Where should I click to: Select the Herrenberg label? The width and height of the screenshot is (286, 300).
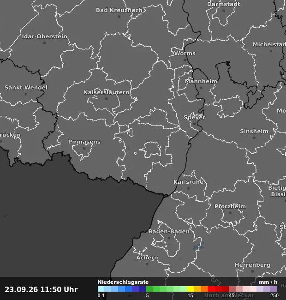tap(252, 265)
